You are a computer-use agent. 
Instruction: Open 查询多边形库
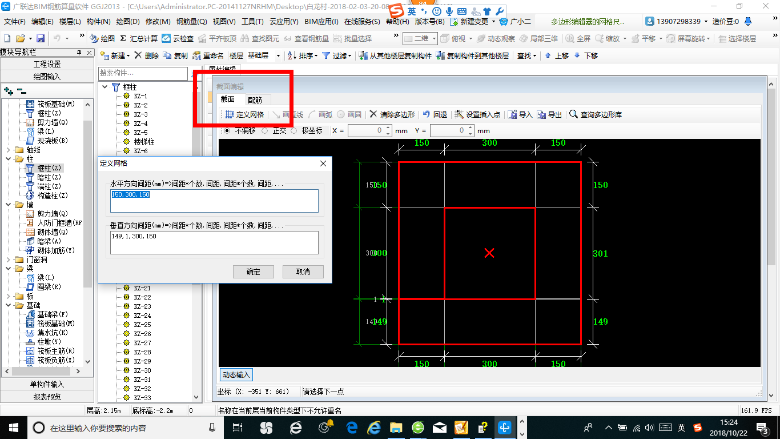tap(596, 114)
